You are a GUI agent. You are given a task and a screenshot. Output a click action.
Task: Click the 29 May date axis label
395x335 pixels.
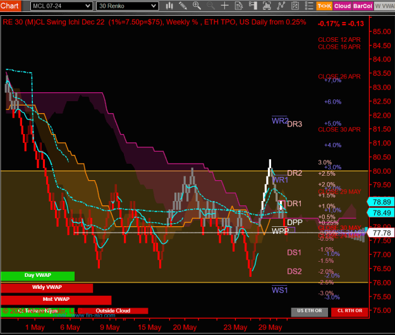click(270, 327)
